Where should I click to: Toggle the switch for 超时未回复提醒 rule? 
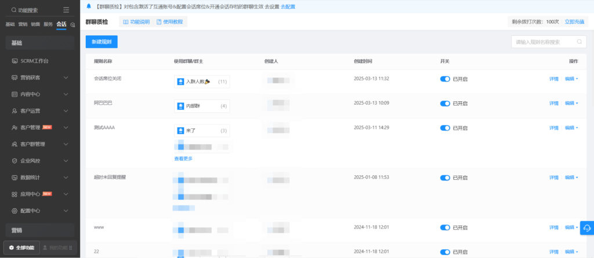pyautogui.click(x=445, y=178)
